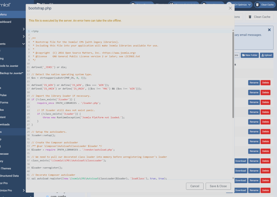Dismiss the email messages notice with its X
277x197 pixels.
click(269, 30)
